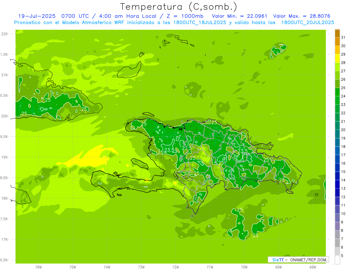Image resolution: width=351 pixels, height=271 pixels.
Task: Click the "20" colorbar legend value
Action: point(343,130)
